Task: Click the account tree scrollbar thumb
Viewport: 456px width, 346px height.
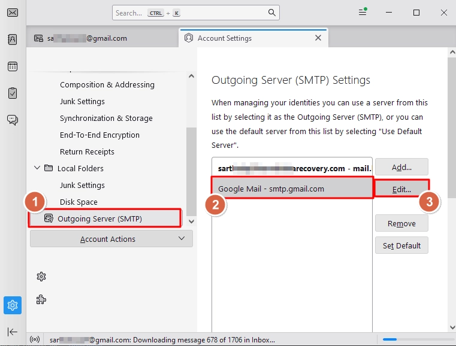Action: pyautogui.click(x=191, y=171)
